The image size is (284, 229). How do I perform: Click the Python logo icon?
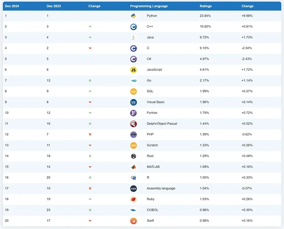[x=133, y=16]
